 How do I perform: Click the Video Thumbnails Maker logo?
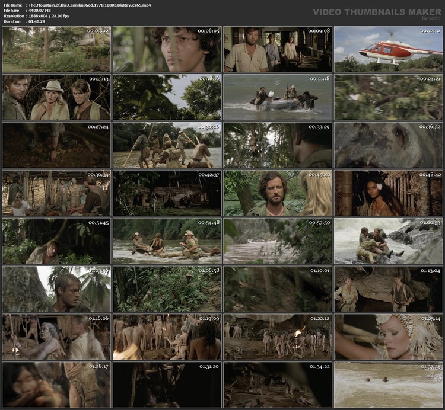[x=377, y=12]
